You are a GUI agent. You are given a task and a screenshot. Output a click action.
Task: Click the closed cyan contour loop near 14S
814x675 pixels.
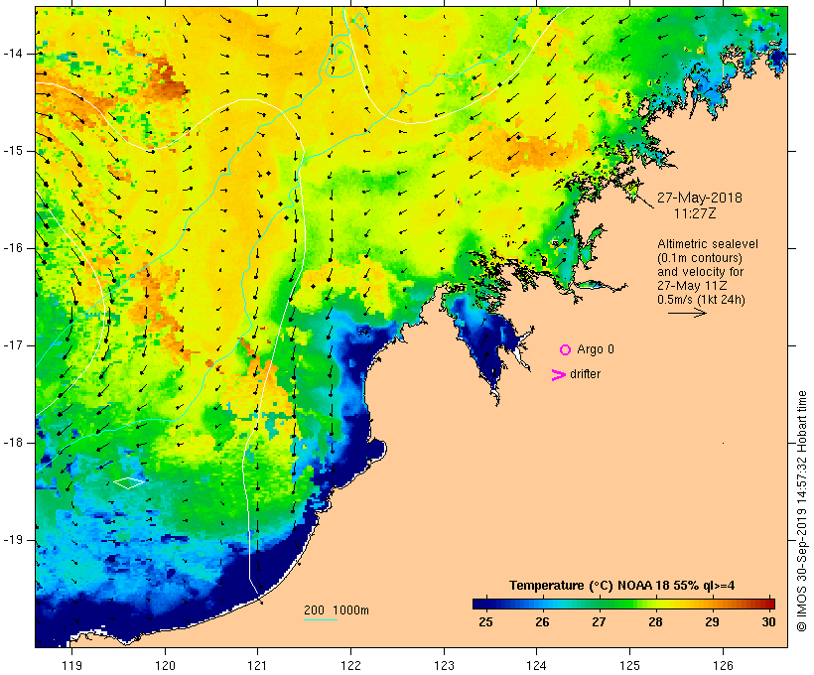(340, 60)
